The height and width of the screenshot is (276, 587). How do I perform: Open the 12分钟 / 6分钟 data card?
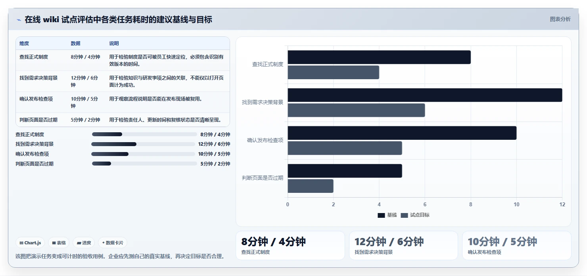pyautogui.click(x=403, y=246)
